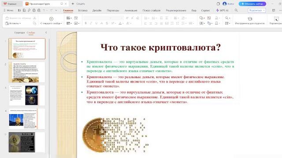Add a new tab with the plus icon

coord(73,4)
